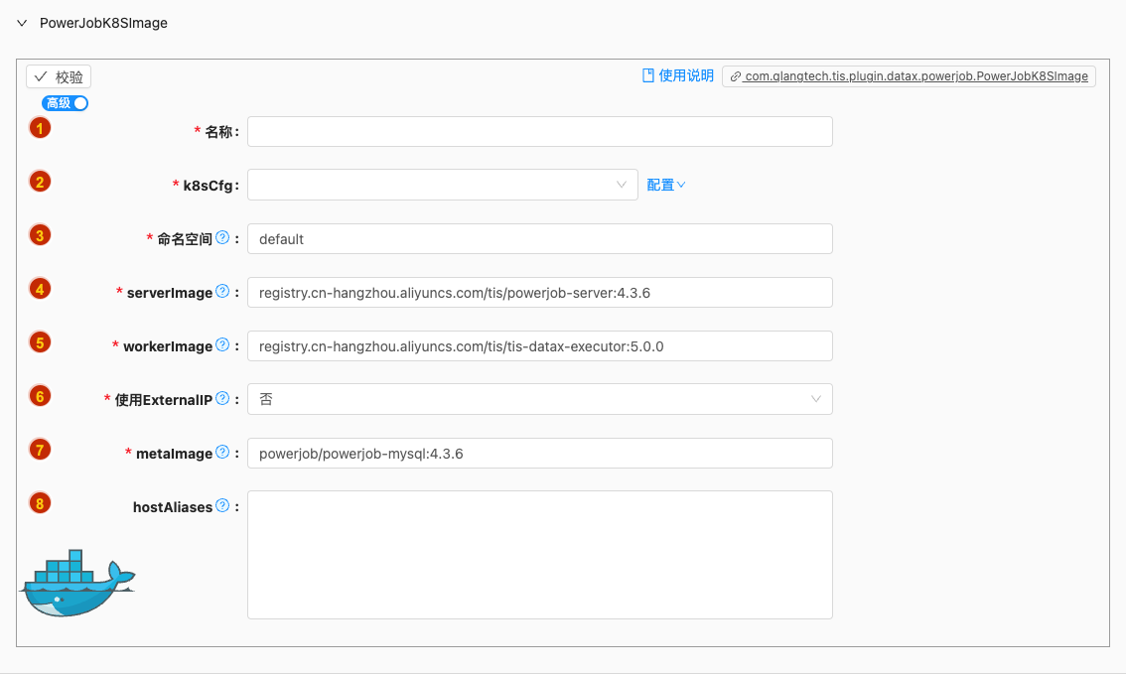Click help icon beside 使用ExternalIP label
The height and width of the screenshot is (674, 1126).
222,399
